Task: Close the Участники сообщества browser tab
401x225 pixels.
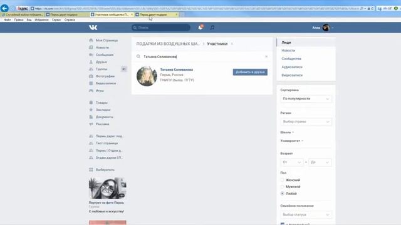Action: (x=132, y=14)
